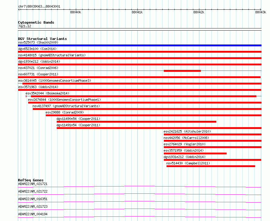Open ADAM22|NM_021721 transcript

coord(33,184)
